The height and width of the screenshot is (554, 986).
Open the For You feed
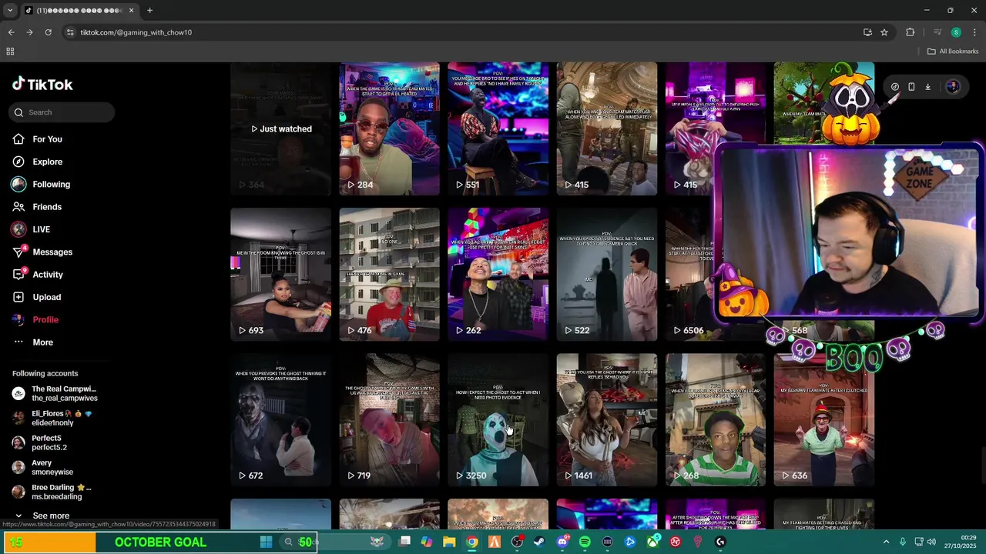pyautogui.click(x=47, y=139)
